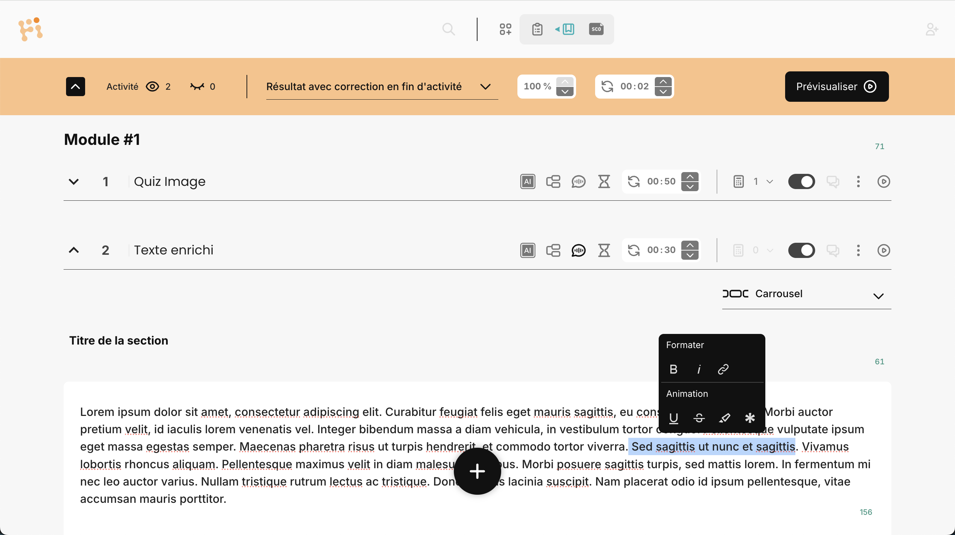The image size is (955, 535).
Task: Click the Texte enrichi timer refresh icon
Action: tap(634, 250)
